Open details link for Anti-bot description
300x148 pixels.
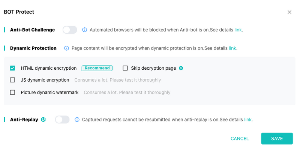pos(238,30)
